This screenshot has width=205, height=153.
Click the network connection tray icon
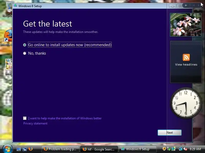click(181, 149)
